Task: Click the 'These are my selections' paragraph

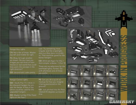Action: [x=52, y=70]
